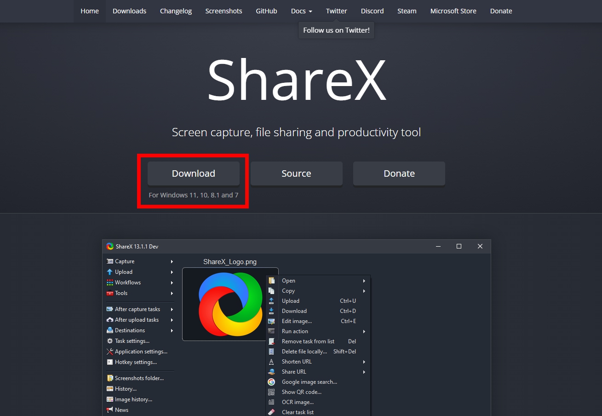
Task: Select Show QR code in context menu
Action: tap(318, 392)
